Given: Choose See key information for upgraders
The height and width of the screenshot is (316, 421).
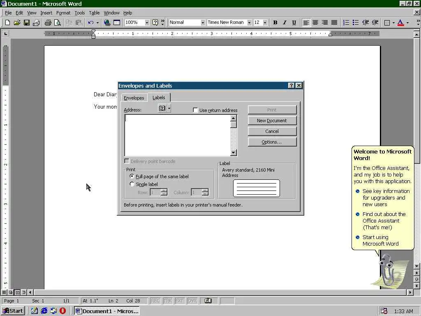Looking at the screenshot, I should pyautogui.click(x=386, y=197).
